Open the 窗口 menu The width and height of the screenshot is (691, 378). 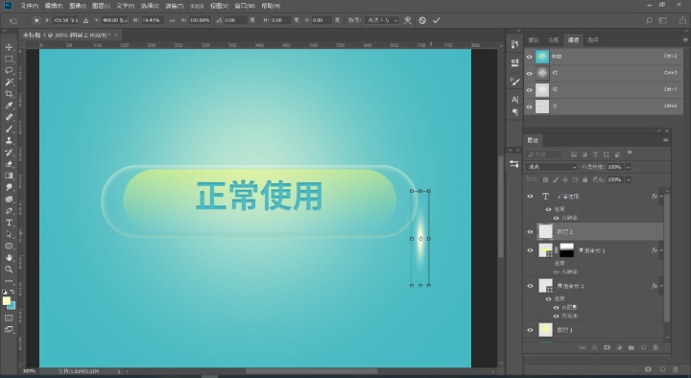[x=245, y=6]
